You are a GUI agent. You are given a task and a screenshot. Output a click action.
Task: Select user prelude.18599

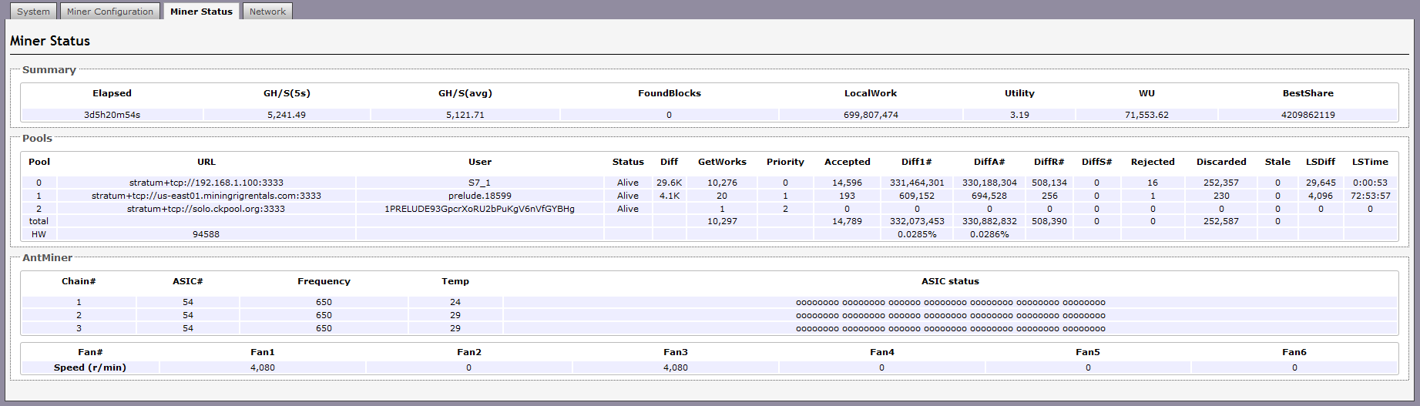coord(480,196)
